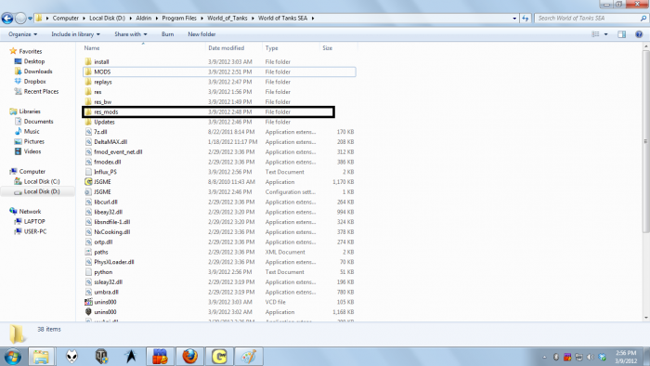Open the Organize dropdown menu
Image resolution: width=650 pixels, height=366 pixels.
point(23,34)
